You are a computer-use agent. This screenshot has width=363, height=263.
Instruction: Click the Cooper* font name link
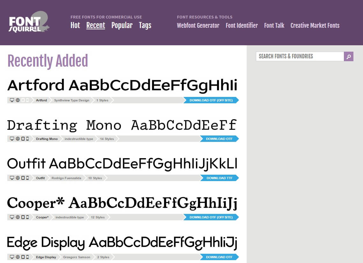[x=42, y=217]
